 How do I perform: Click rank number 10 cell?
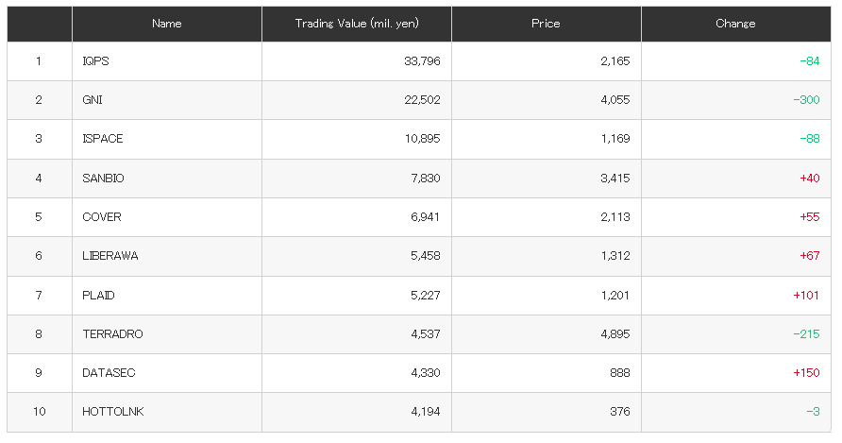point(40,412)
